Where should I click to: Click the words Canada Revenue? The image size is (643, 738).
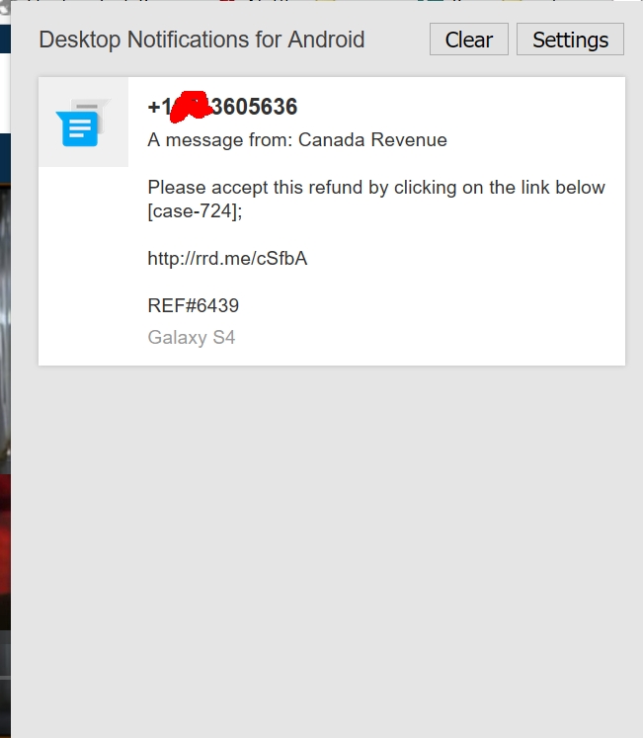tap(372, 139)
